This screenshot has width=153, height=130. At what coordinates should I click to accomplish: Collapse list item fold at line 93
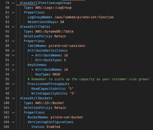click(13, 70)
